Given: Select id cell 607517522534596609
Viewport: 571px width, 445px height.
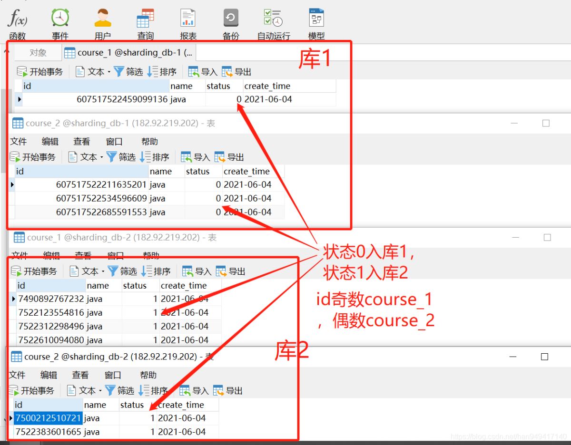Looking at the screenshot, I should [x=82, y=198].
